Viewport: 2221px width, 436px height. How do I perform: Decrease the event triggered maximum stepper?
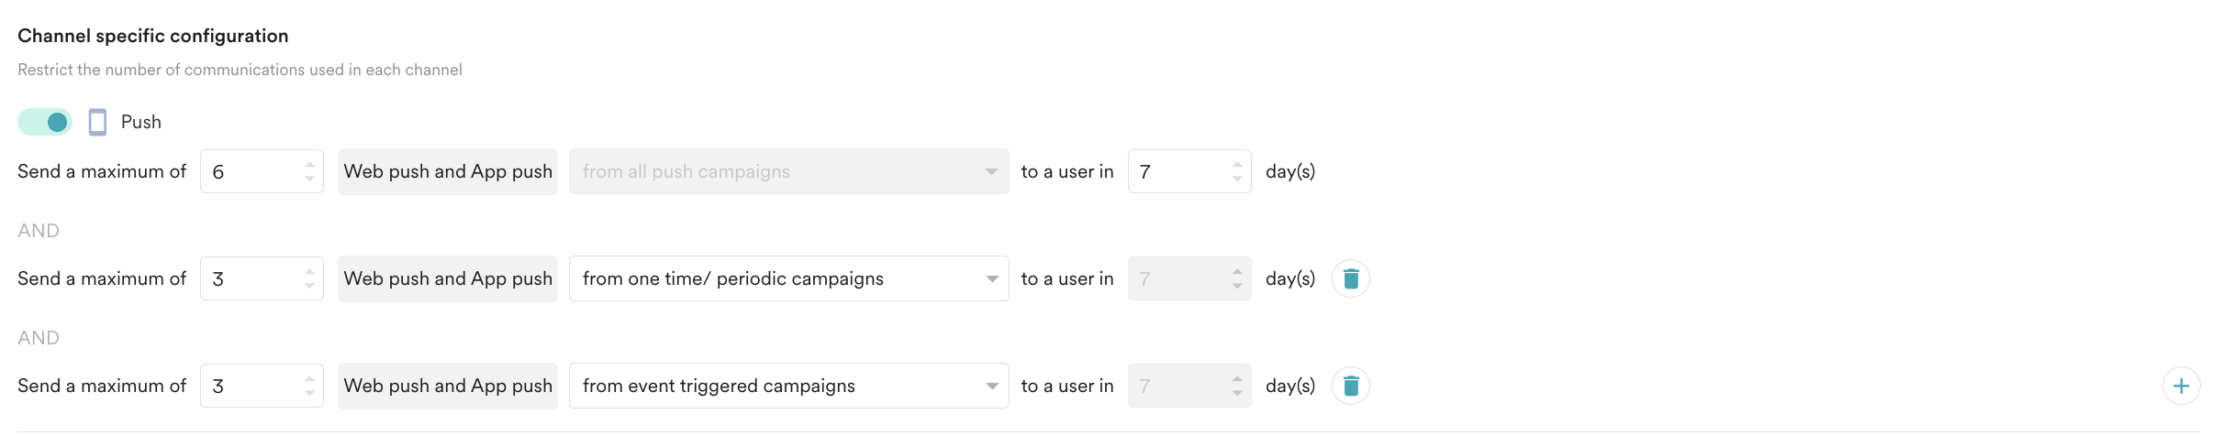point(309,393)
